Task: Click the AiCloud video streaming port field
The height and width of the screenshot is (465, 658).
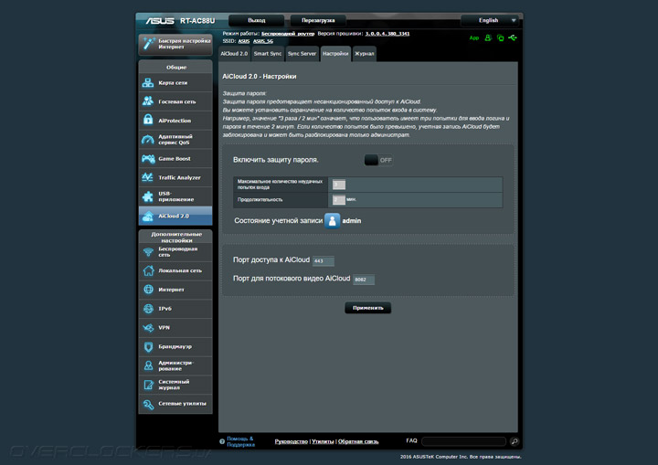Action: coord(364,280)
